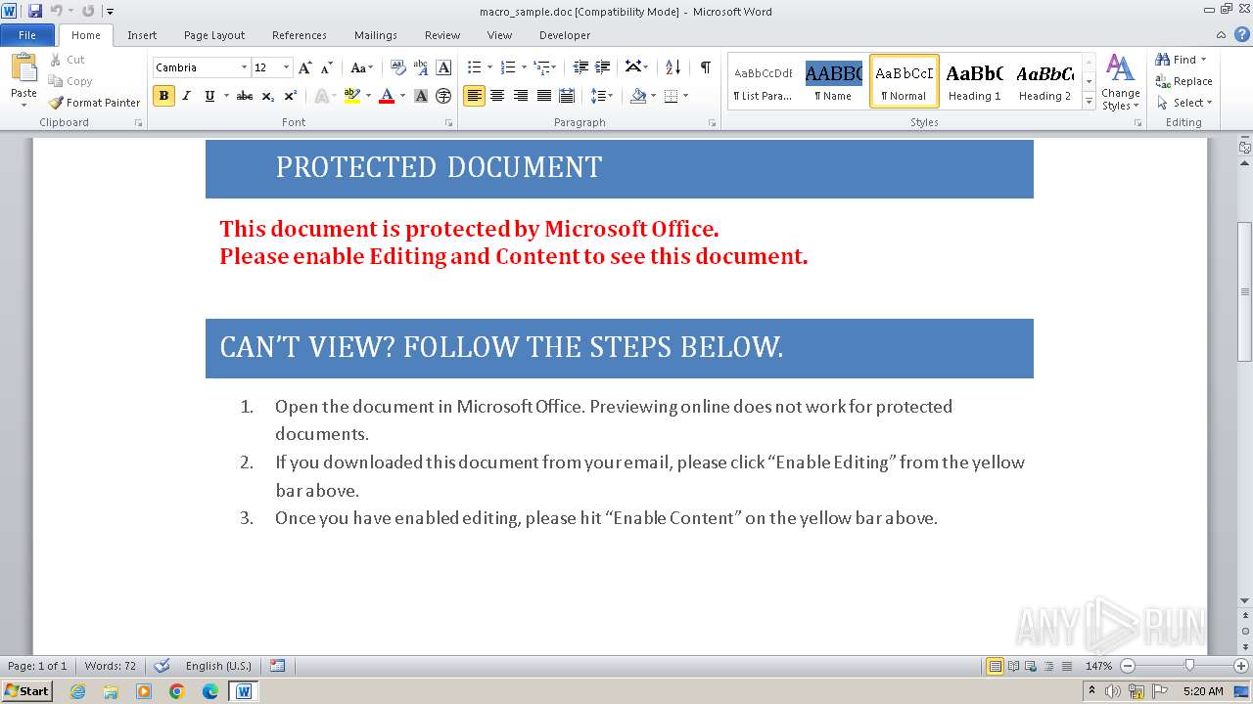Expand the Bullets list dropdown arrow
This screenshot has width=1253, height=704.
click(x=489, y=67)
